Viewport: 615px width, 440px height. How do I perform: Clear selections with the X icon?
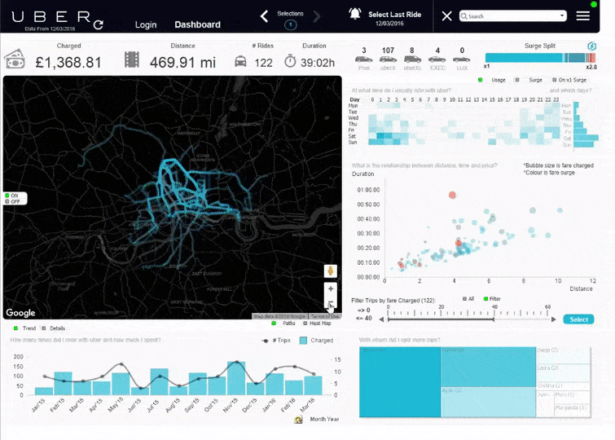click(x=446, y=16)
